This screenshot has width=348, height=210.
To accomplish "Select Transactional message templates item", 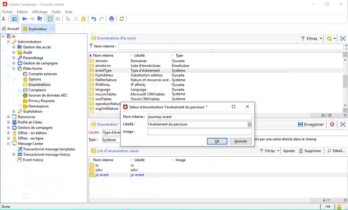I will 49,149.
